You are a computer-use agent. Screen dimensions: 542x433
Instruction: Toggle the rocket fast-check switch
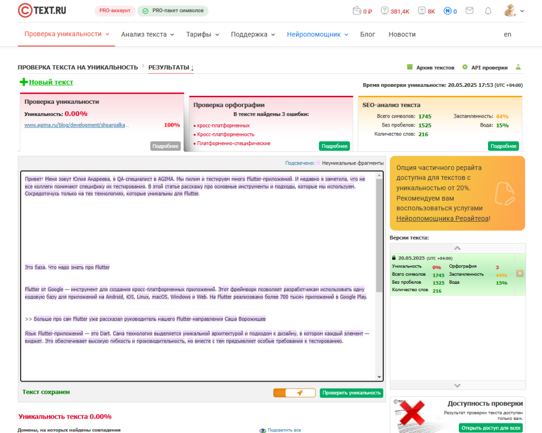(x=294, y=393)
